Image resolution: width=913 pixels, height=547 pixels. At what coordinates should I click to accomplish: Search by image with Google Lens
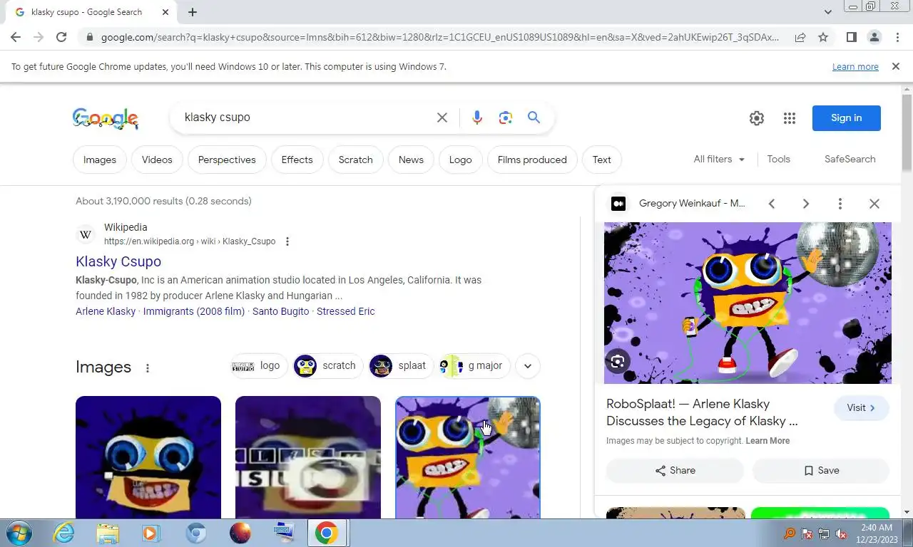tap(506, 118)
